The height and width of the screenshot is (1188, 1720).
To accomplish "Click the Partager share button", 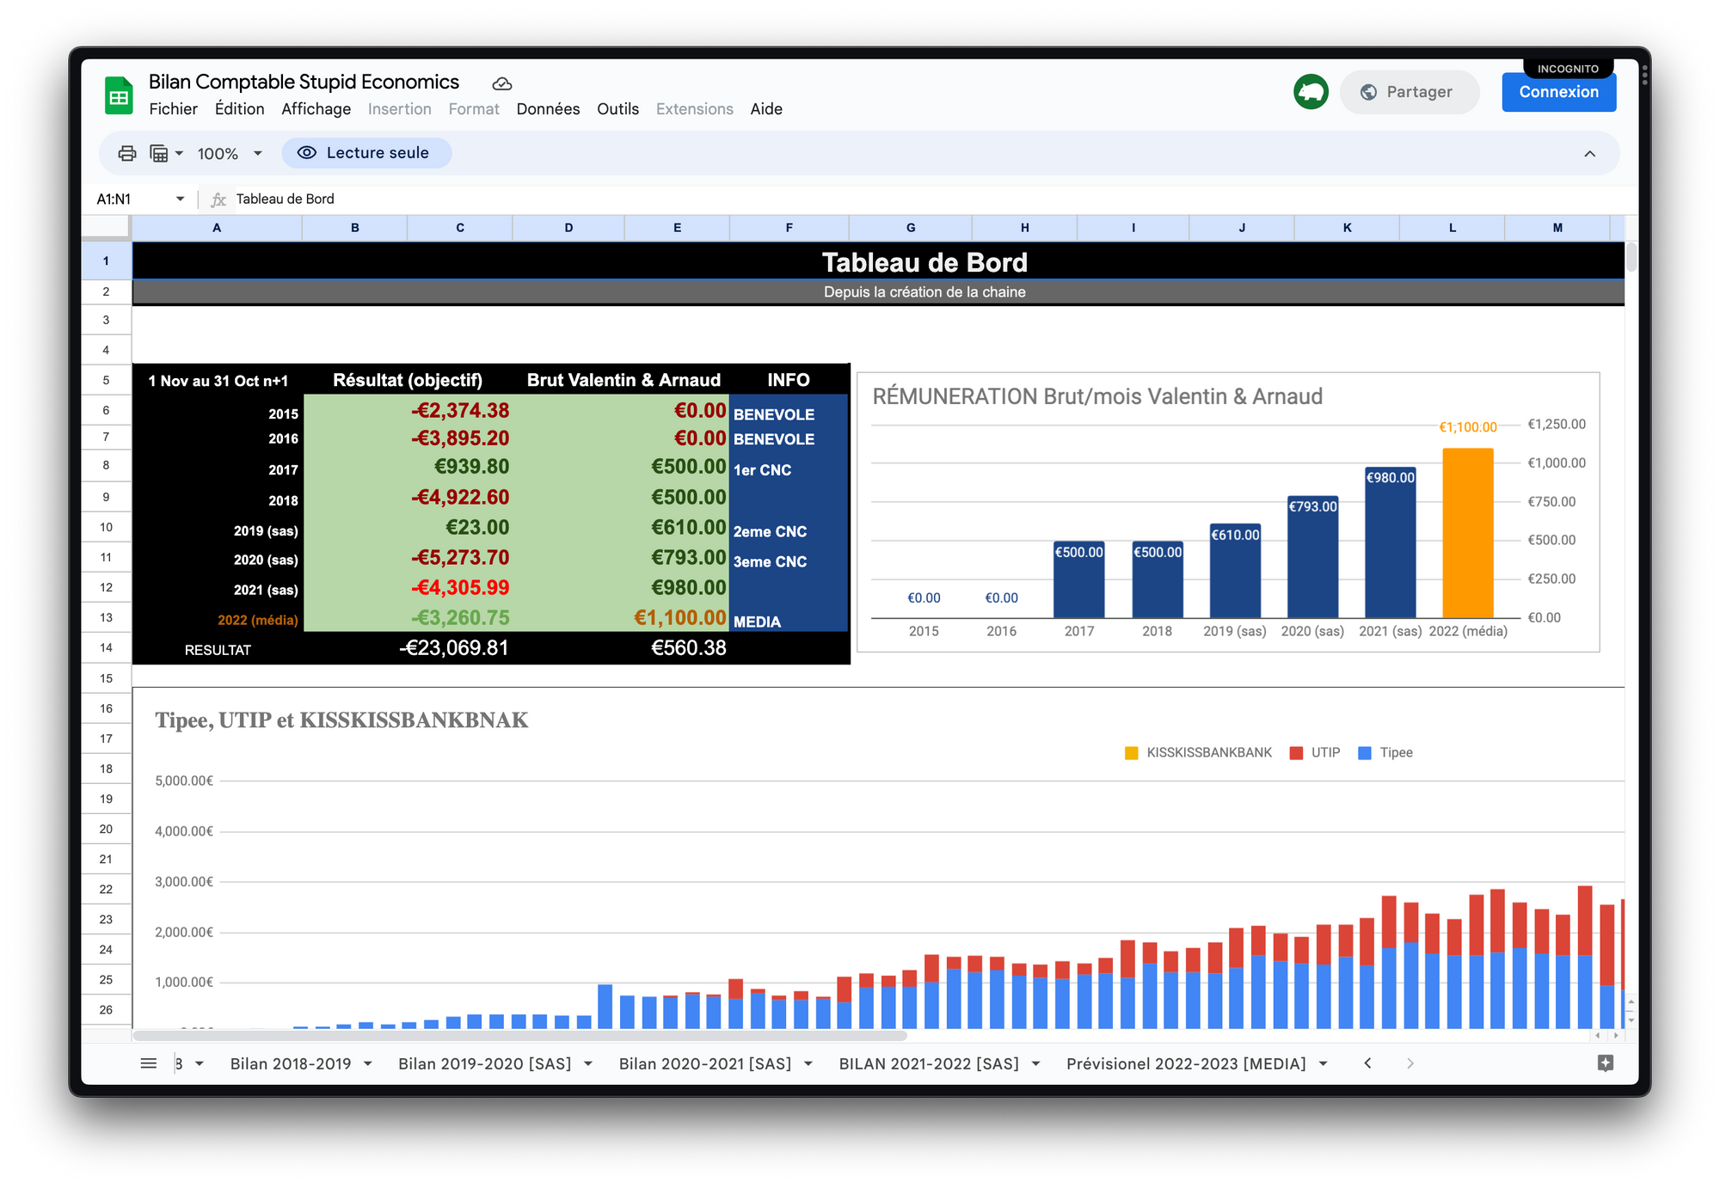I will (x=1409, y=92).
